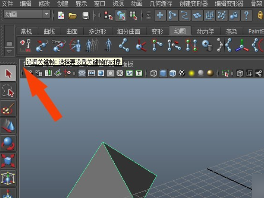Switch to the 渲染 shelf tab
The image size is (264, 198).
point(231,31)
